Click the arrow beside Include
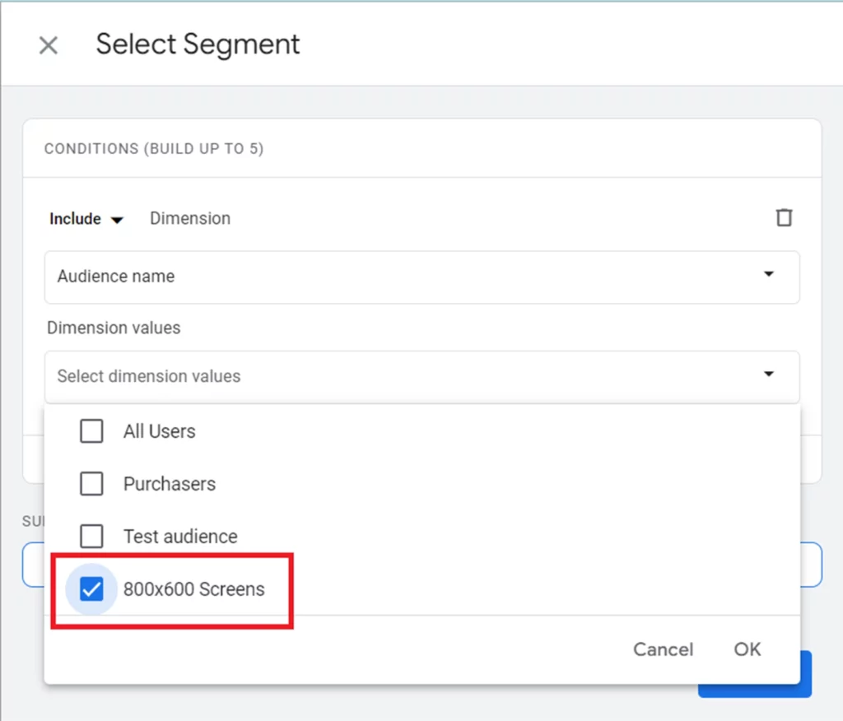 tap(117, 220)
